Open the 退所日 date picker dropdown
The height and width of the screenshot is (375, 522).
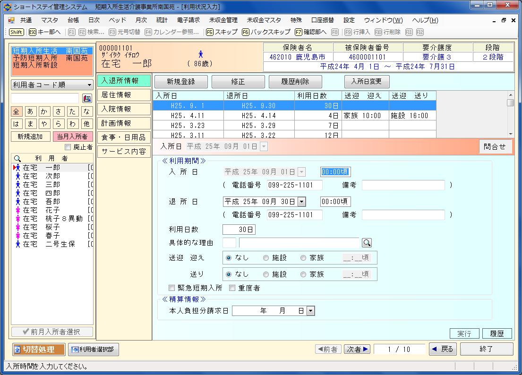(x=301, y=202)
